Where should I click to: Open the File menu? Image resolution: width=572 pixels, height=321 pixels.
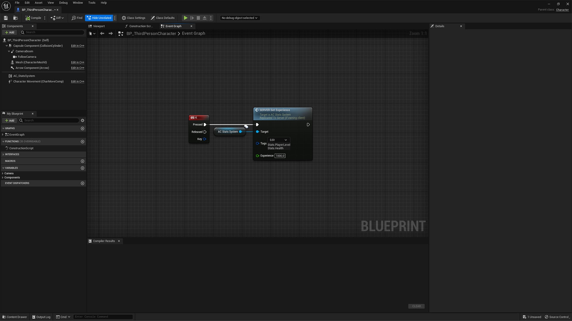17,3
